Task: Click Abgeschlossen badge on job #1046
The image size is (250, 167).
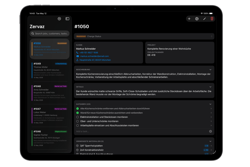Action: tap(61, 132)
